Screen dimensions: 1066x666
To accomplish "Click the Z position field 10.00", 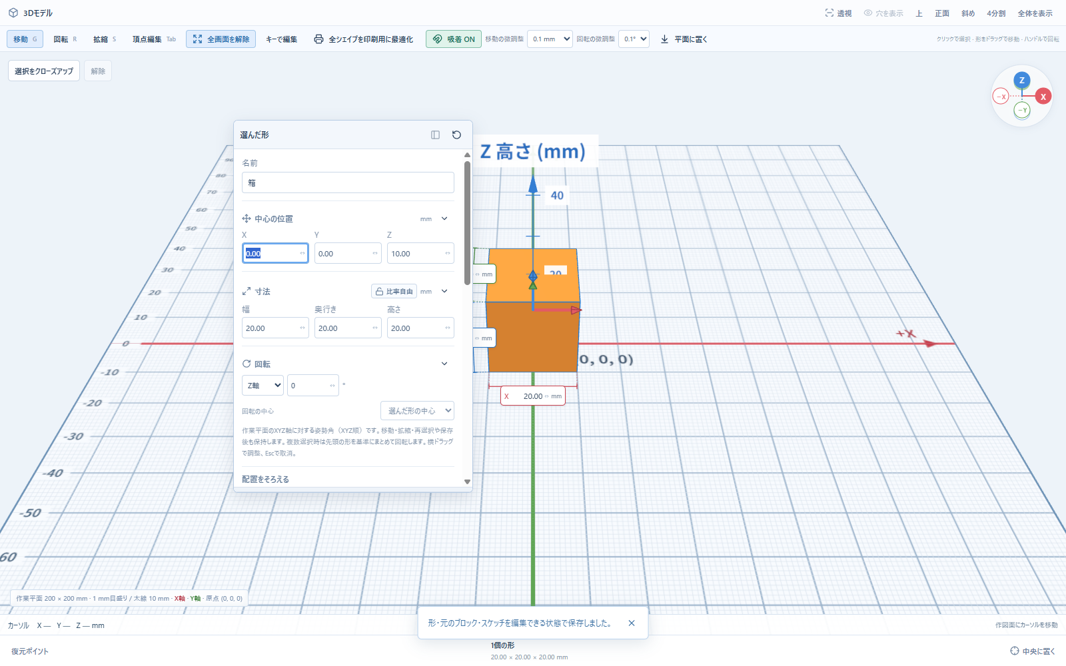I will [420, 253].
